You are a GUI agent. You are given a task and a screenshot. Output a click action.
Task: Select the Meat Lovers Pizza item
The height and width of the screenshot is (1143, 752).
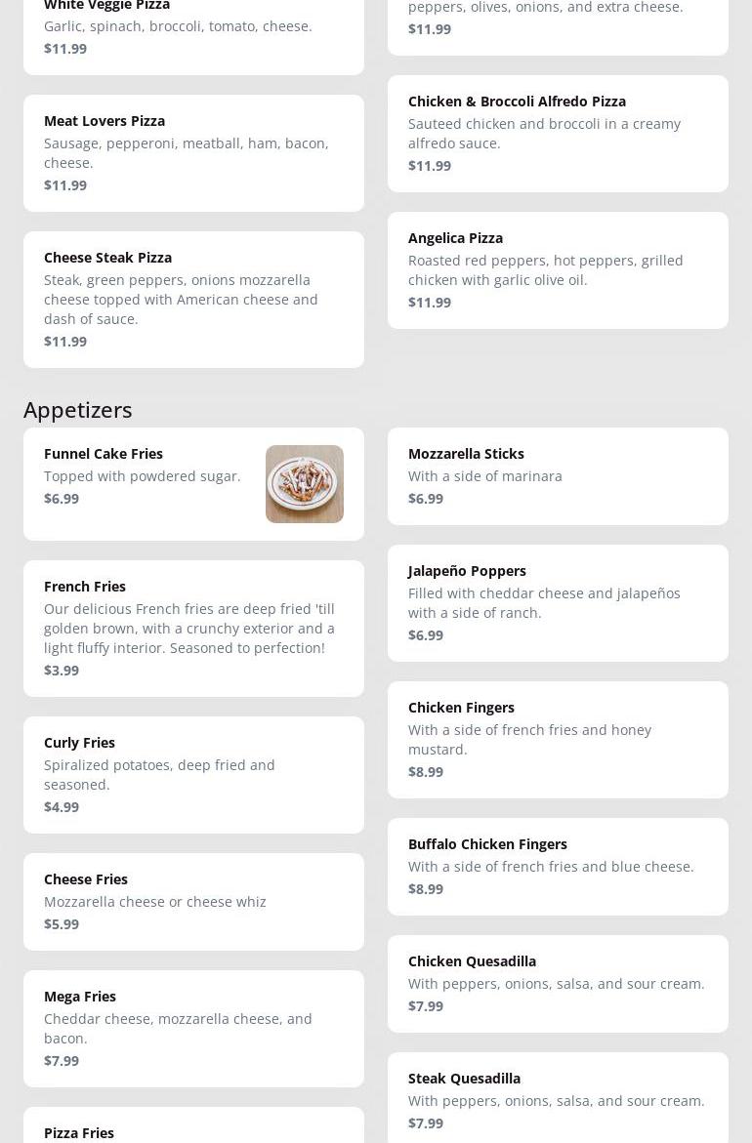(x=193, y=152)
